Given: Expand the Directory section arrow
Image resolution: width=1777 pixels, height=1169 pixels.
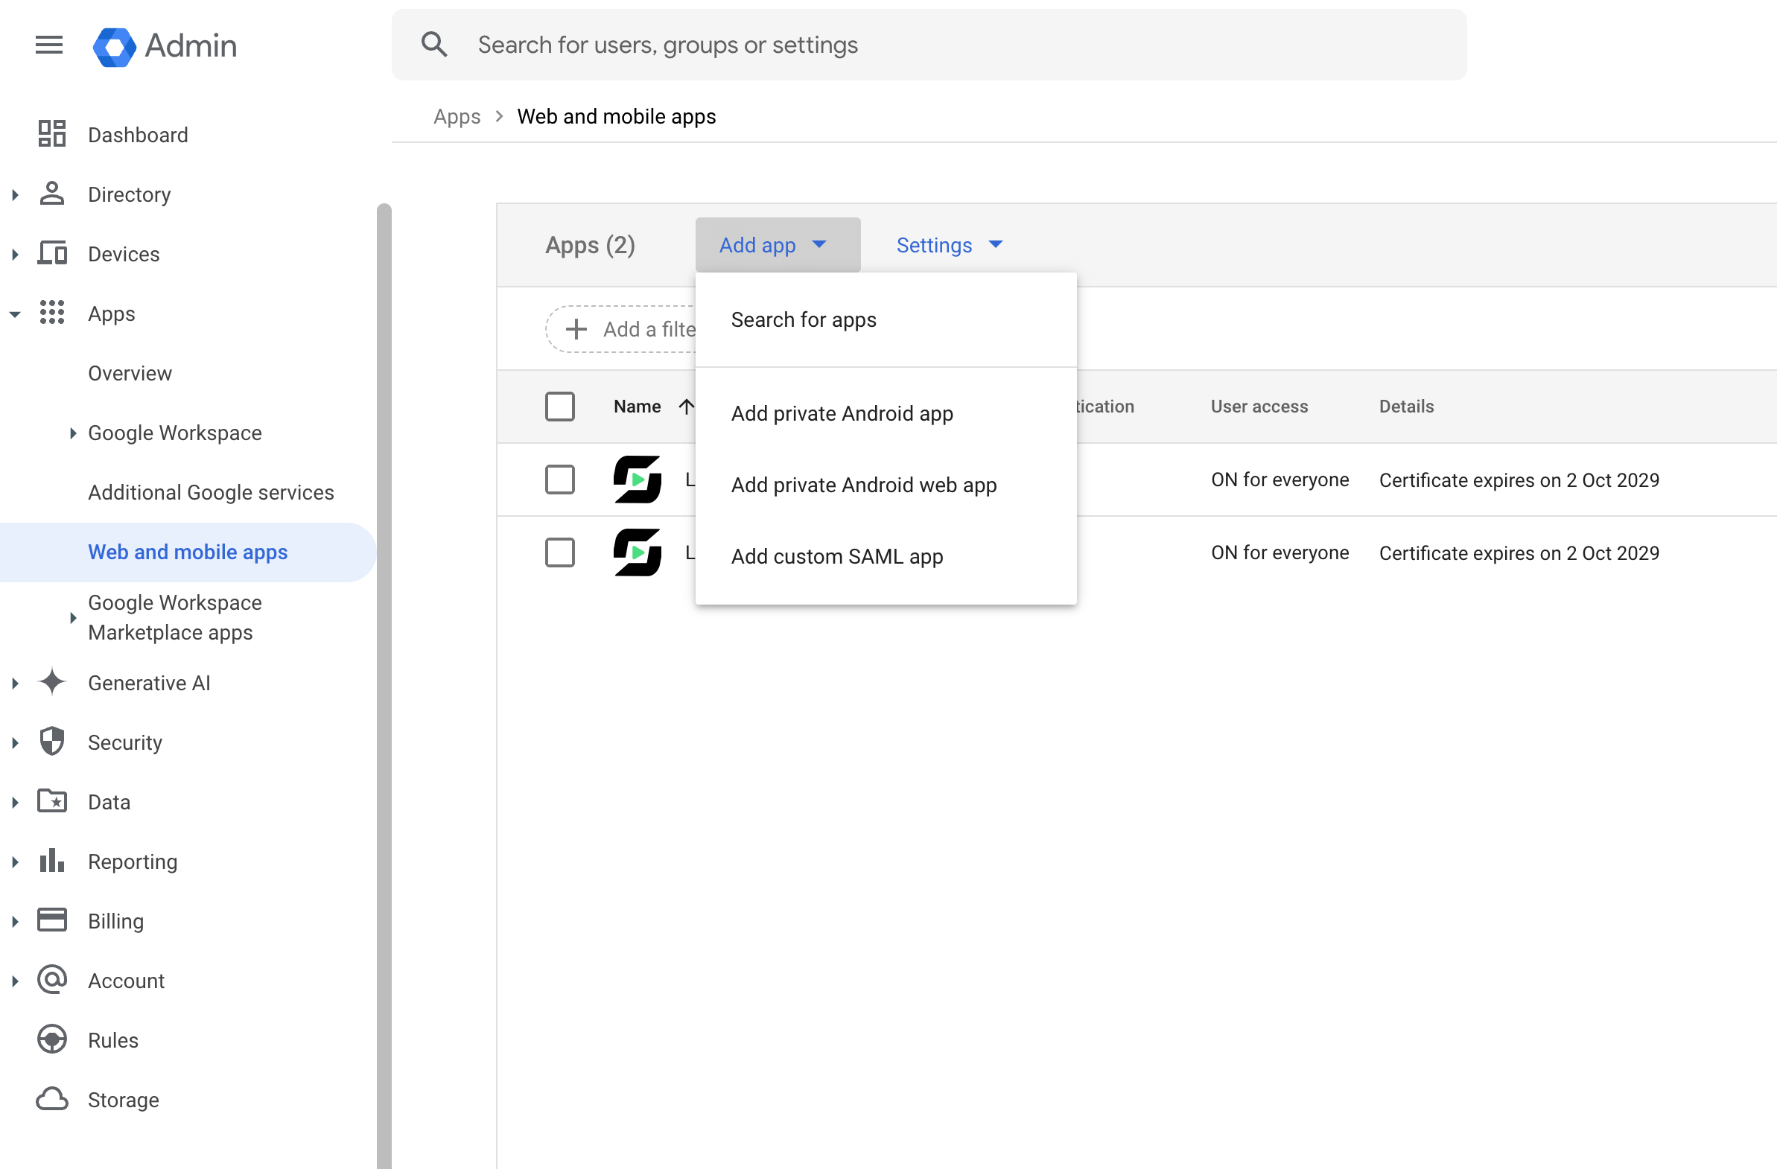Looking at the screenshot, I should point(15,194).
